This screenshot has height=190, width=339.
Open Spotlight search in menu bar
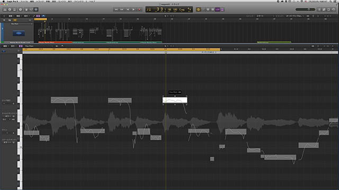330,1
